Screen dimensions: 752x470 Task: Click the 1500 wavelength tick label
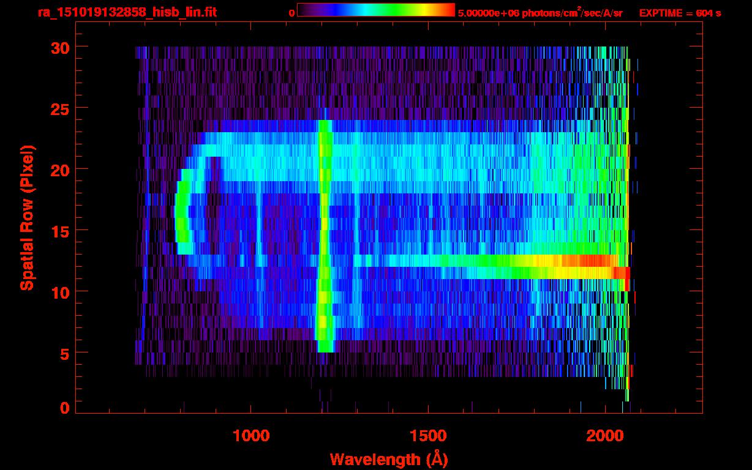[427, 436]
